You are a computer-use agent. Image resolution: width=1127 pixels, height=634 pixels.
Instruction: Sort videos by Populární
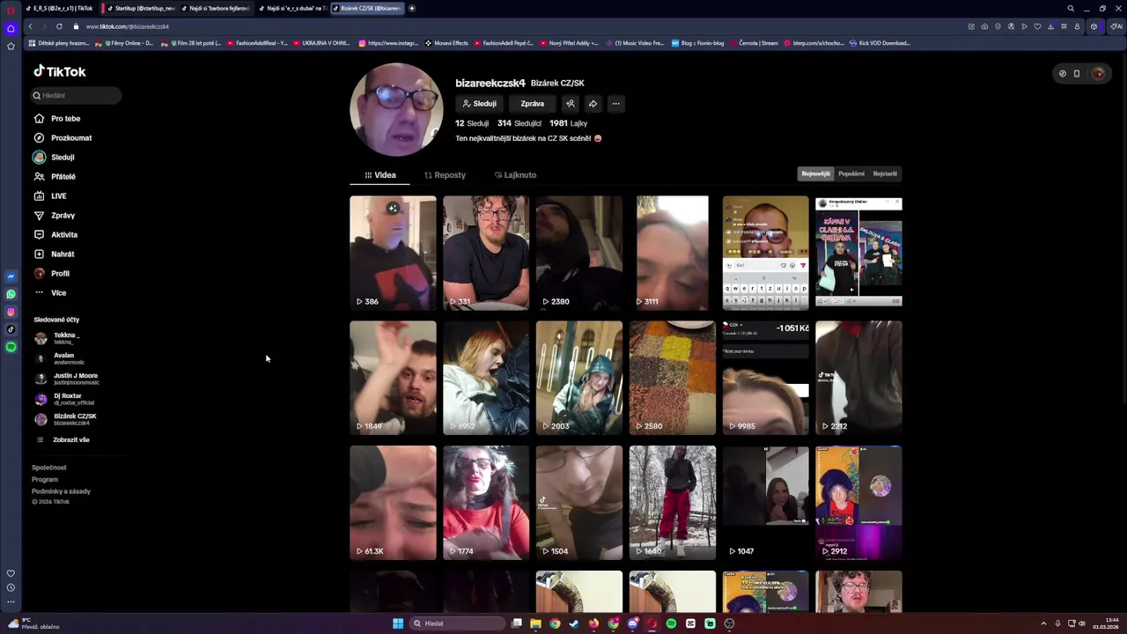tap(851, 173)
